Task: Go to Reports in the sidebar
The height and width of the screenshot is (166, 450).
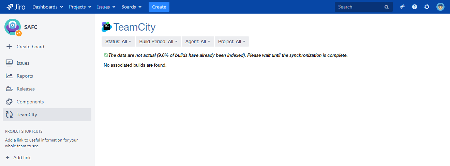Action: (25, 76)
